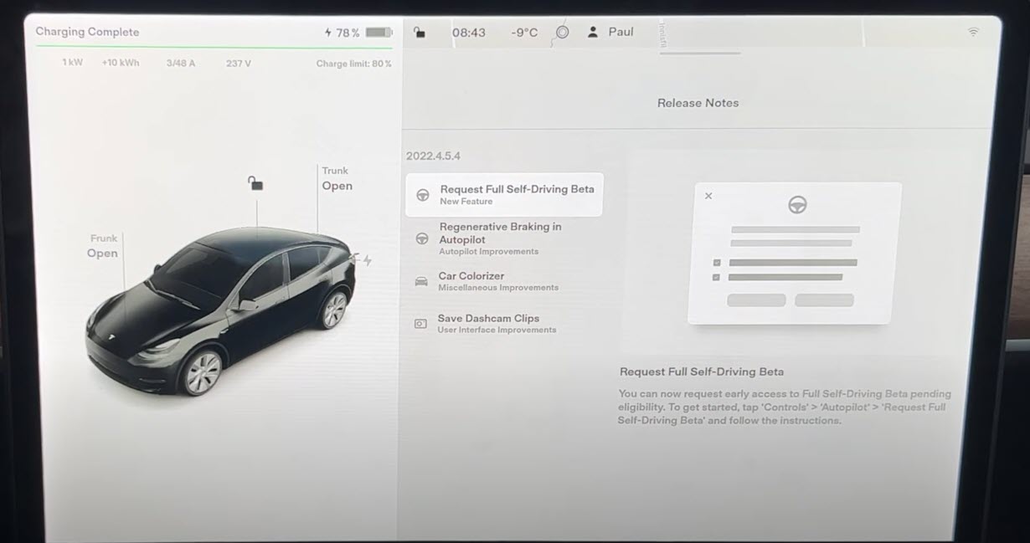Toggle the Trunk Open control
The image size is (1030, 543).
click(x=337, y=179)
